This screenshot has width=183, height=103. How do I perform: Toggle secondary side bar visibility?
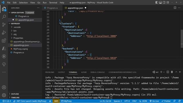coord(164,3)
